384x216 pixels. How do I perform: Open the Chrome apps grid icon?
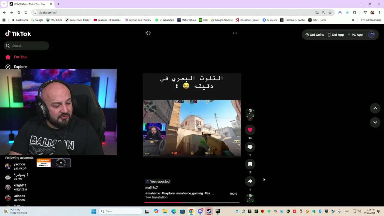click(x=4, y=20)
